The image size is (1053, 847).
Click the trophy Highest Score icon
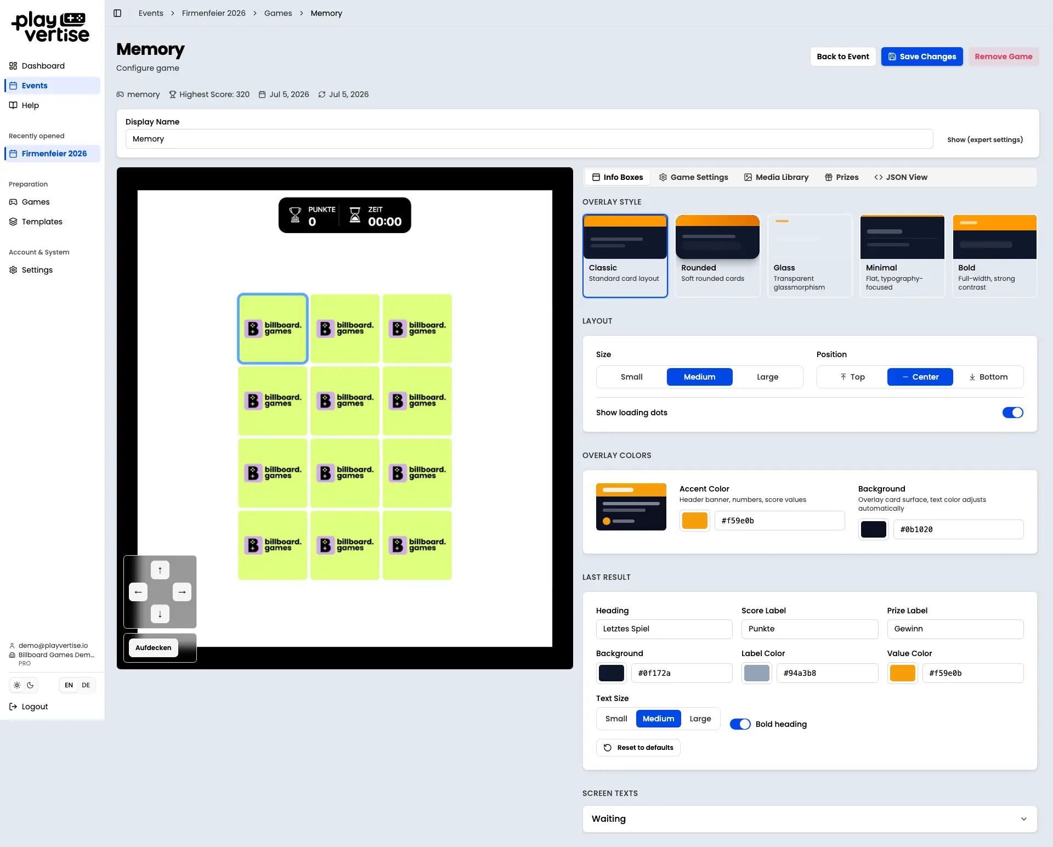(173, 94)
